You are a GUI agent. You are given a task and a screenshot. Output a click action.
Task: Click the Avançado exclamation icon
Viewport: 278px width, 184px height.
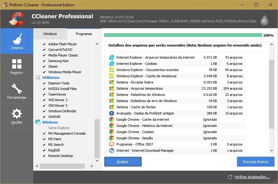coord(112,113)
